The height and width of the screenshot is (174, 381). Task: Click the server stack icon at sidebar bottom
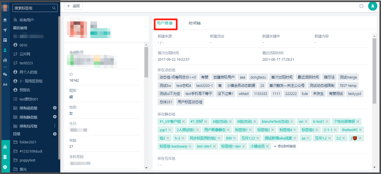click(5, 157)
